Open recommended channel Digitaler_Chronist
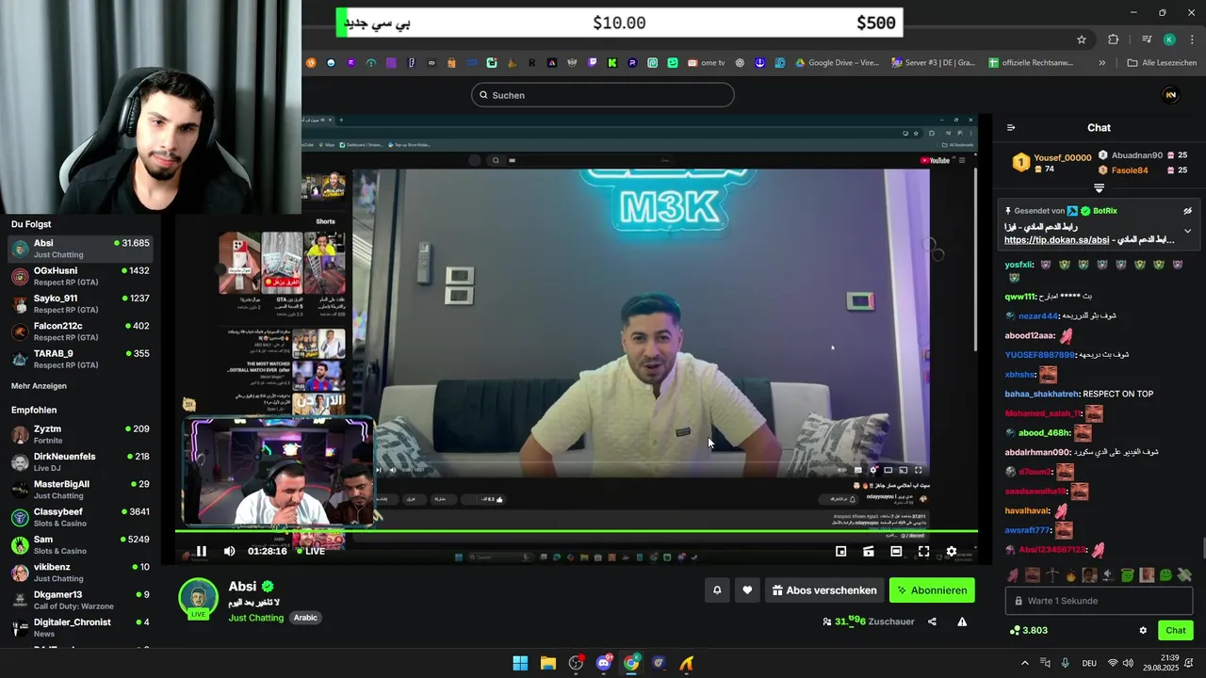Image resolution: width=1206 pixels, height=678 pixels. tap(80, 627)
